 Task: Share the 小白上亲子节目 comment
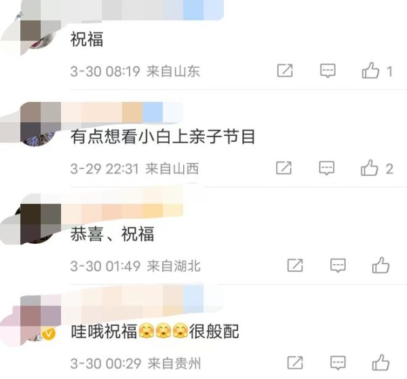(284, 168)
